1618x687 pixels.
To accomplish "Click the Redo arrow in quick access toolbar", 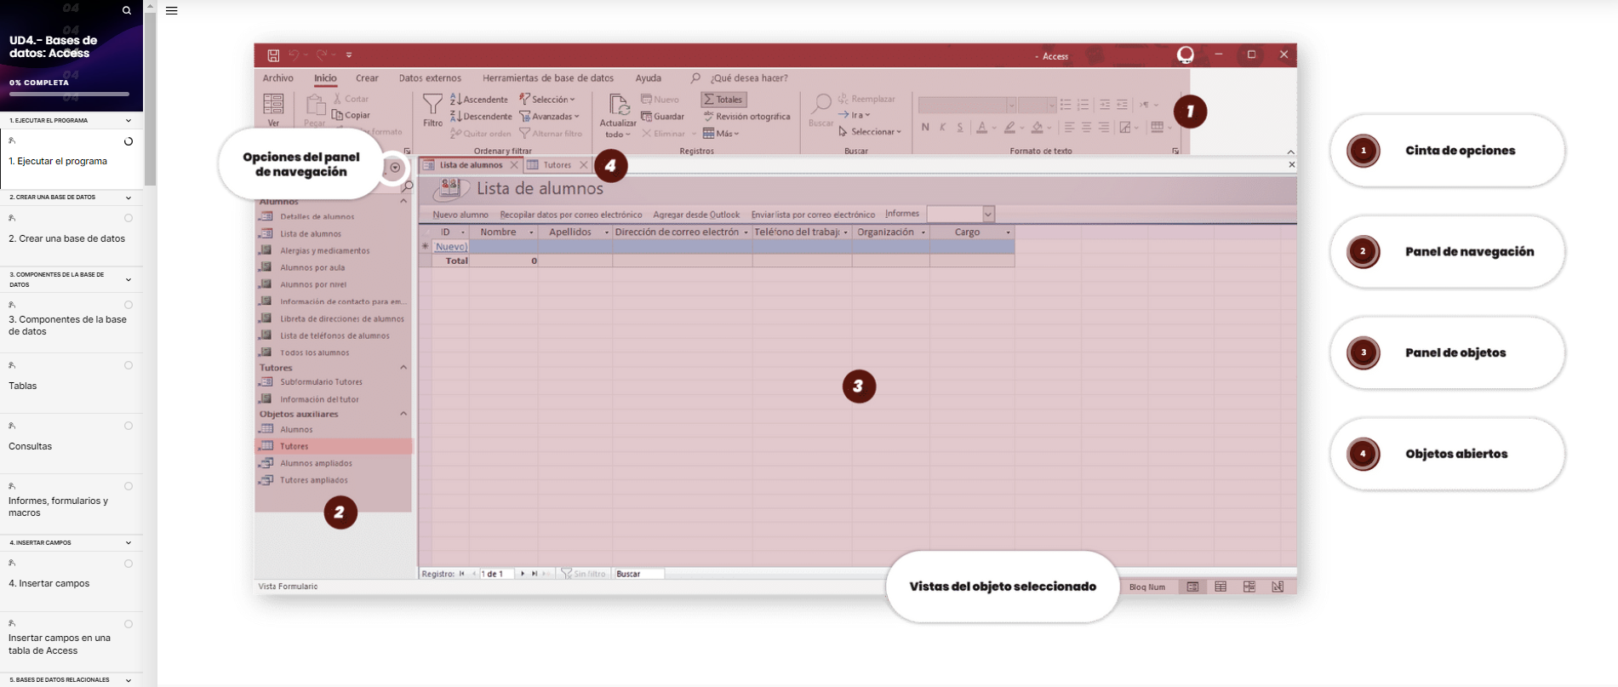I will pos(322,55).
